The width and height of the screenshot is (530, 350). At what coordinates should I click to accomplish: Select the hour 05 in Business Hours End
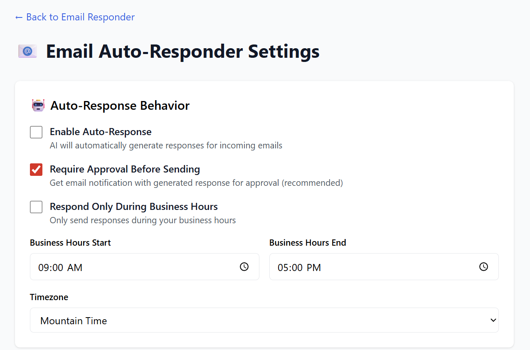pos(283,268)
